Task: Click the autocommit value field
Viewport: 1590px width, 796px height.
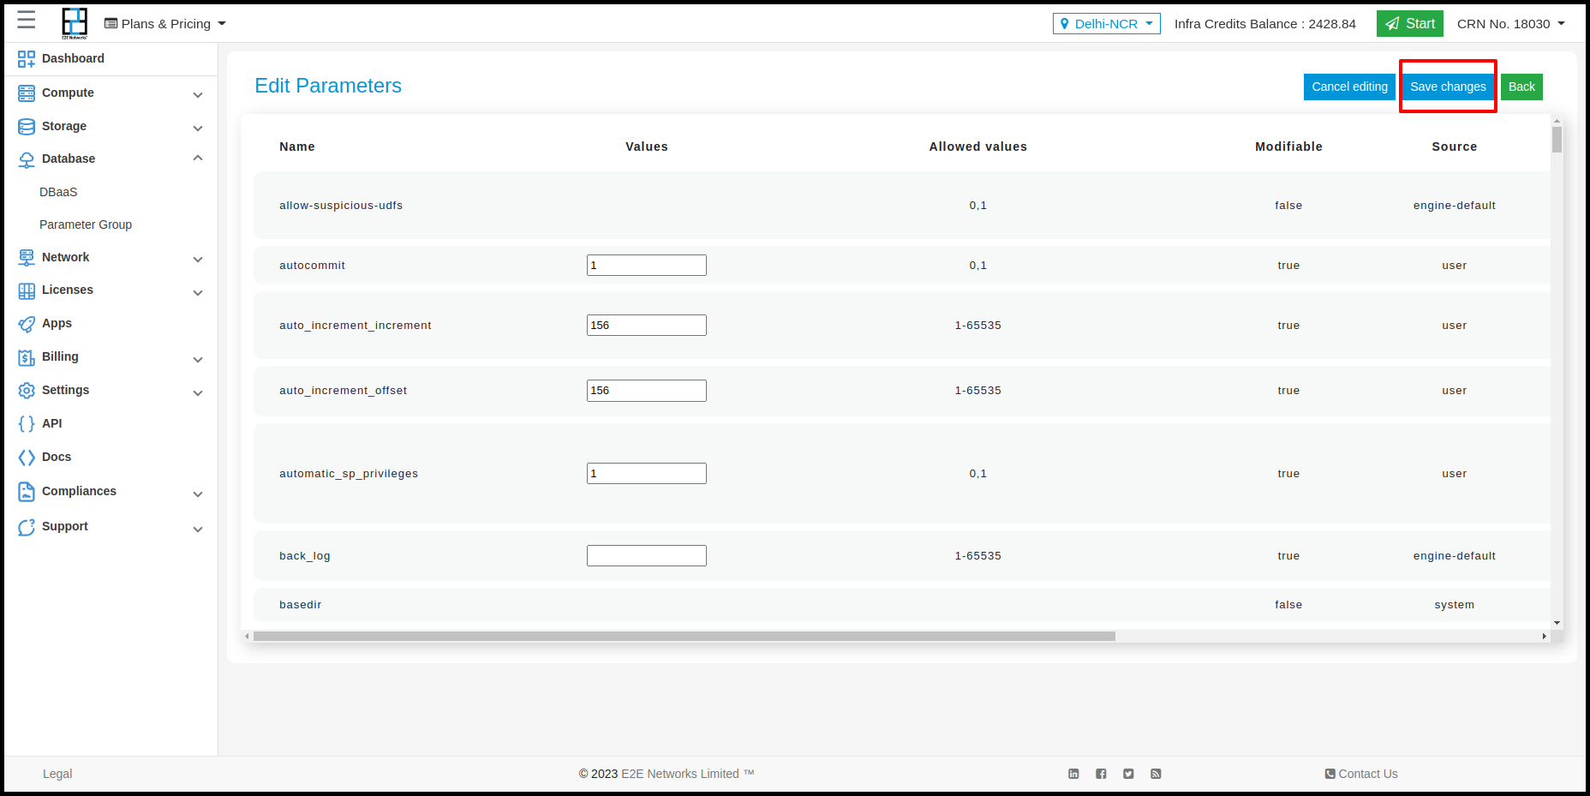Action: pos(647,266)
